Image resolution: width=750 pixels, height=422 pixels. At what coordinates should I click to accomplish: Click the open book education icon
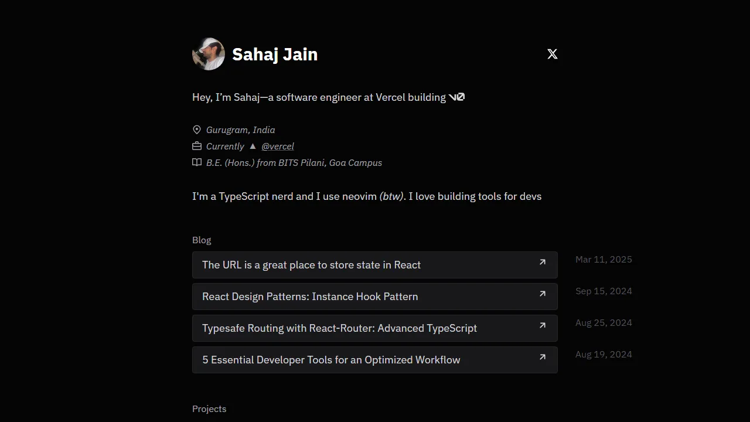coord(197,162)
